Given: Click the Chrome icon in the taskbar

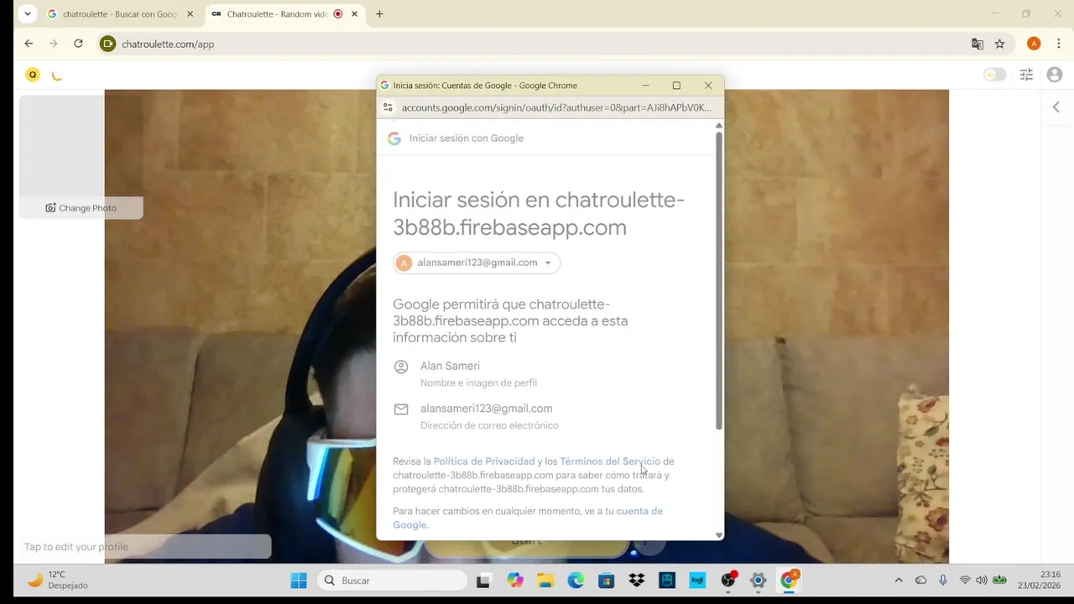Looking at the screenshot, I should [x=789, y=581].
